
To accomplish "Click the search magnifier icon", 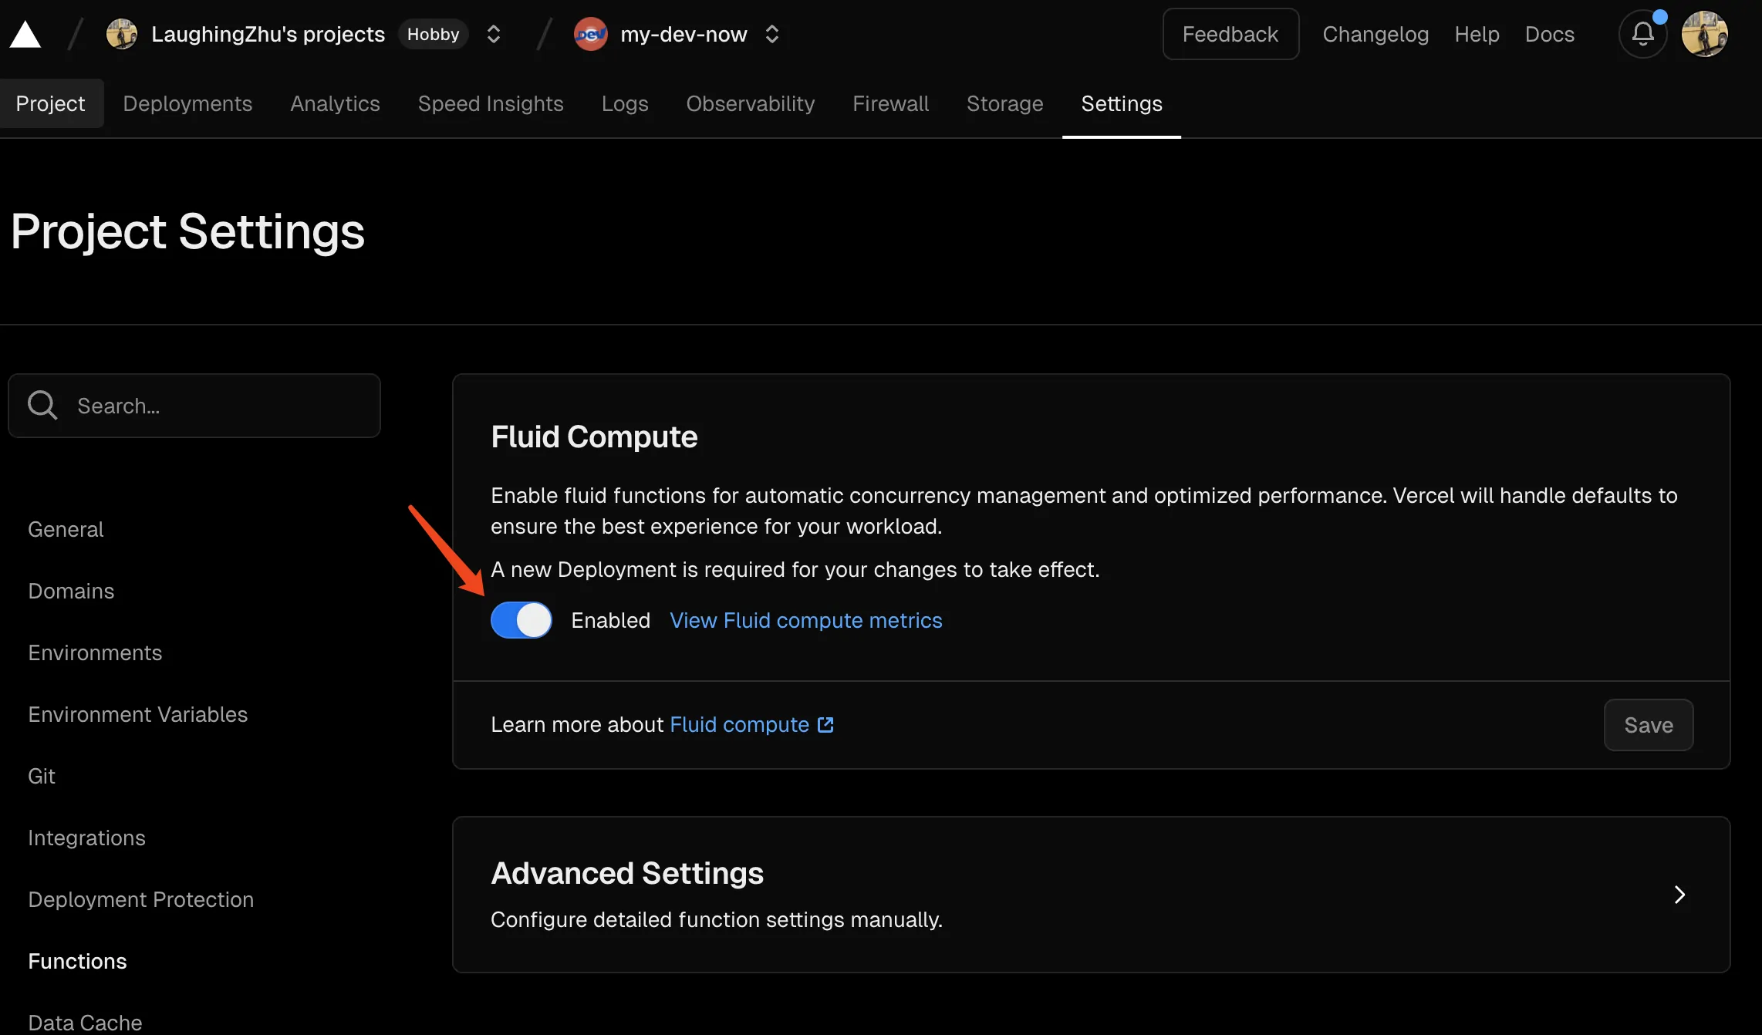I will pos(42,405).
